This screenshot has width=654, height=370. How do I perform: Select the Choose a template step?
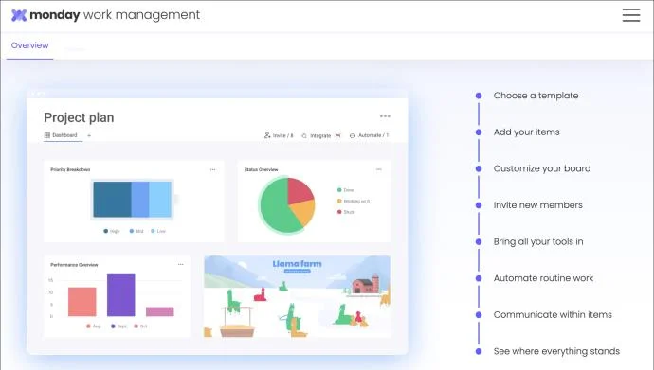[536, 96]
